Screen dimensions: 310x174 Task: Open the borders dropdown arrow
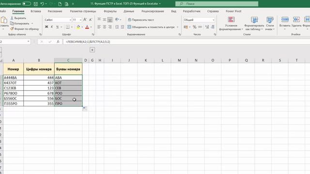point(72,27)
